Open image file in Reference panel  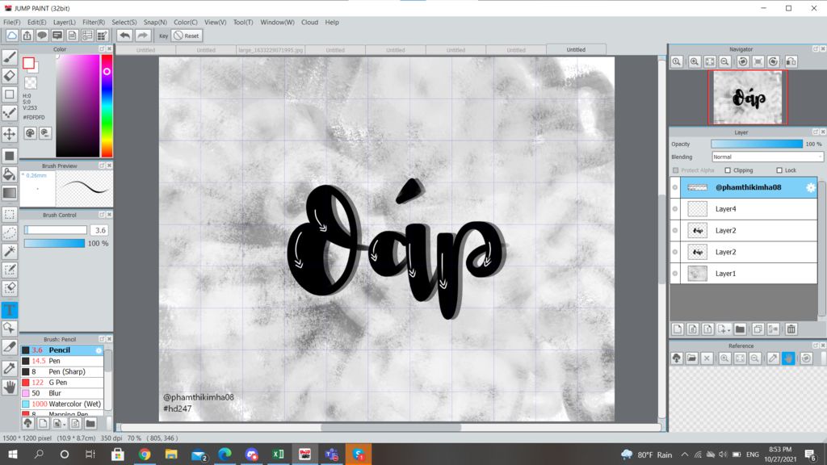(x=691, y=358)
